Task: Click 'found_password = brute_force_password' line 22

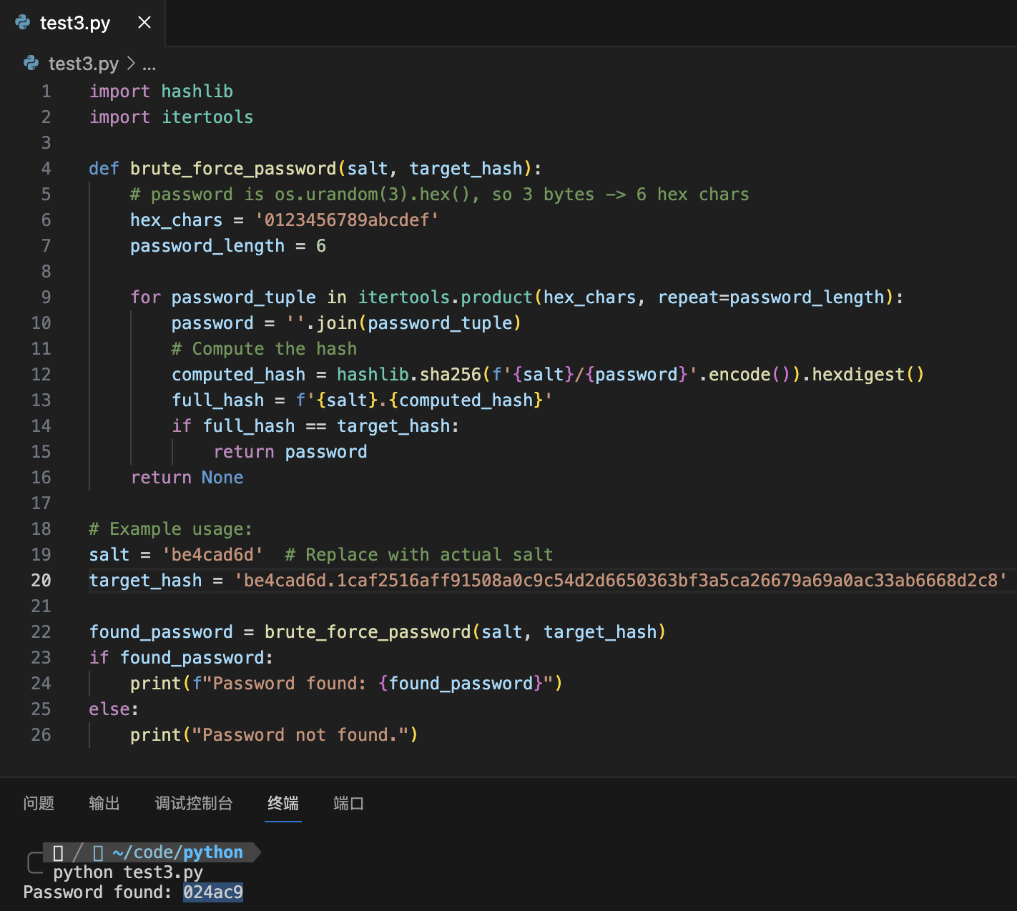Action: pos(378,632)
